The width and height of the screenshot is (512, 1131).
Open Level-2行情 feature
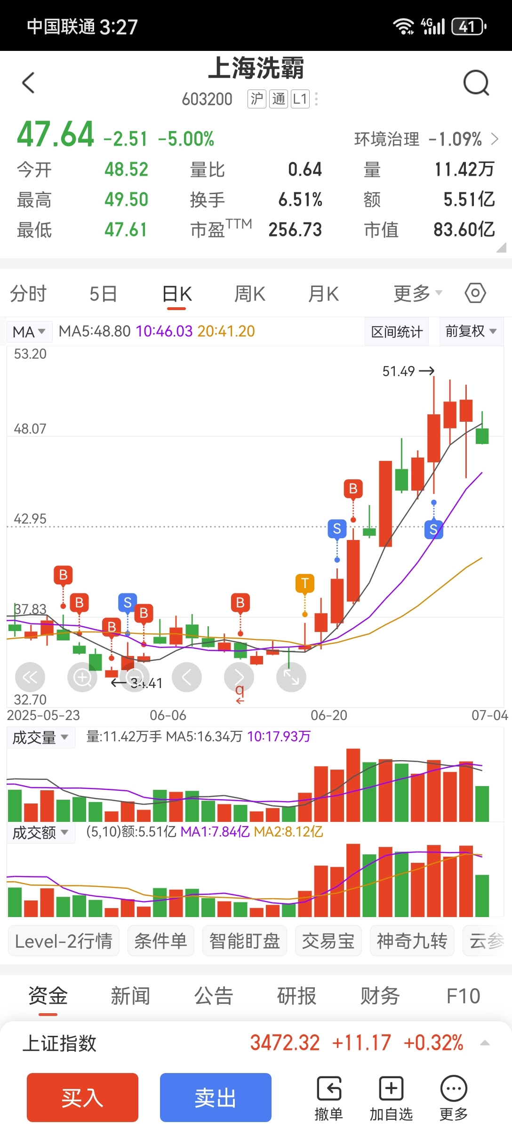tap(64, 941)
